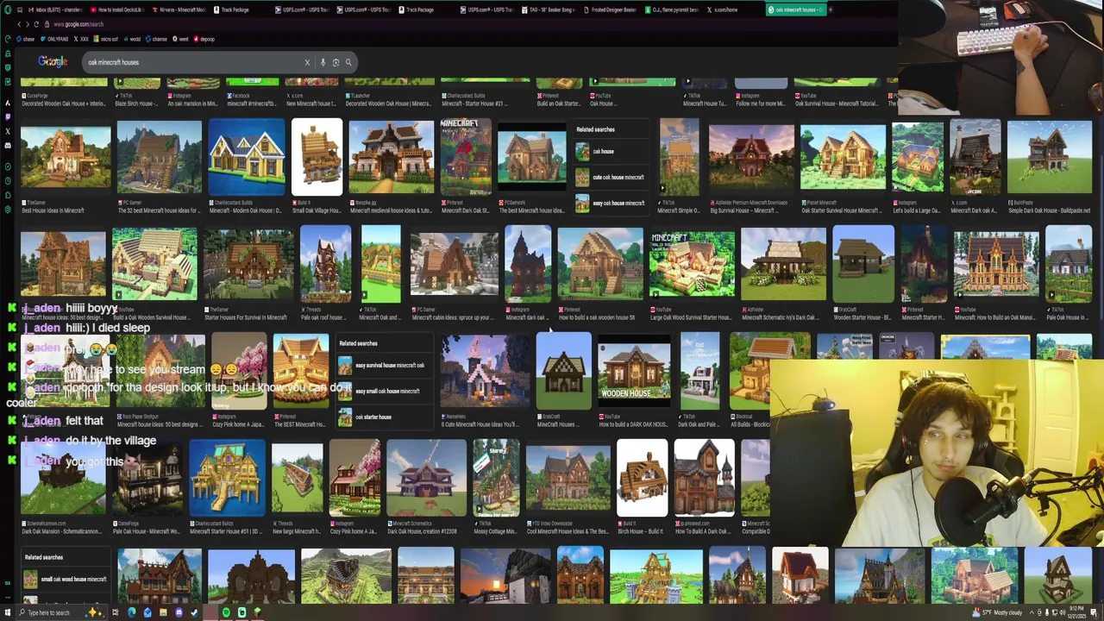
Task: Open GrabCraft 'MineCraft Houses' thumbnail
Action: tap(563, 372)
